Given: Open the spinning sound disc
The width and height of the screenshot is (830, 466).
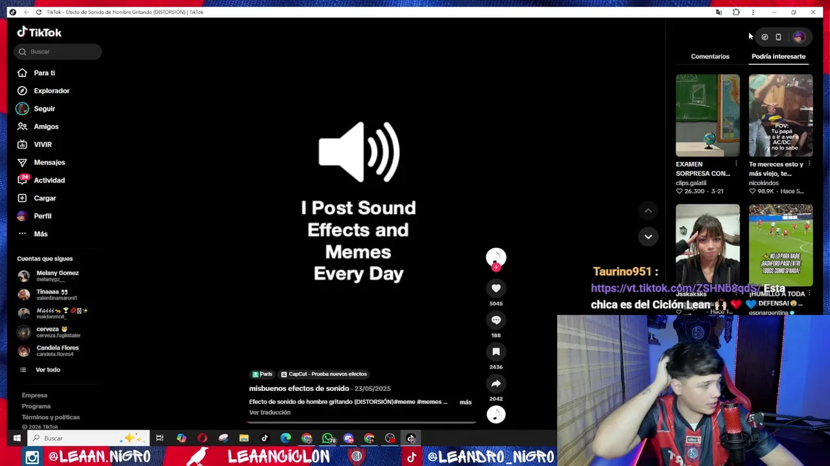Looking at the screenshot, I should pos(496,415).
